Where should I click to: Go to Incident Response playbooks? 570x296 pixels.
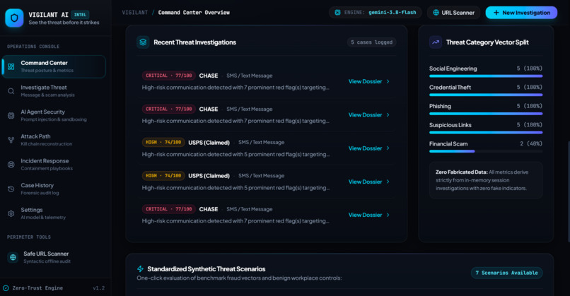(54, 164)
